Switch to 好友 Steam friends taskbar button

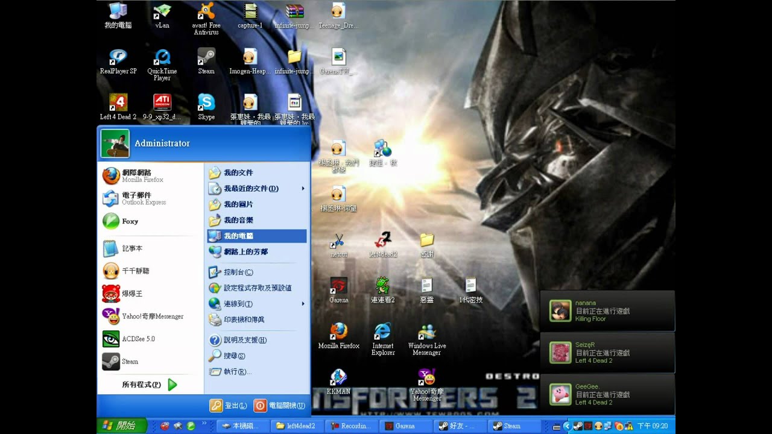[461, 426]
